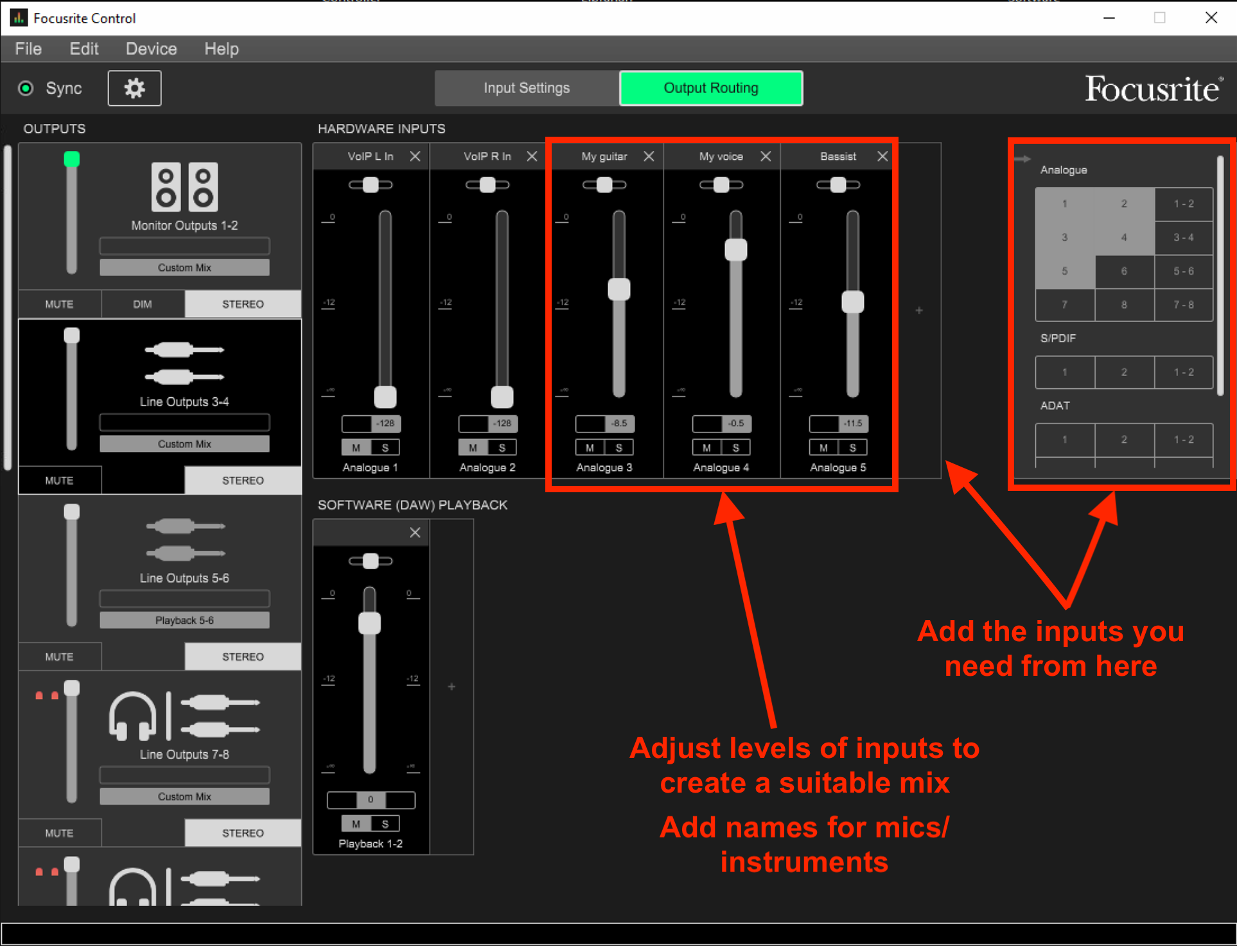Add a new software playback channel

pos(452,687)
